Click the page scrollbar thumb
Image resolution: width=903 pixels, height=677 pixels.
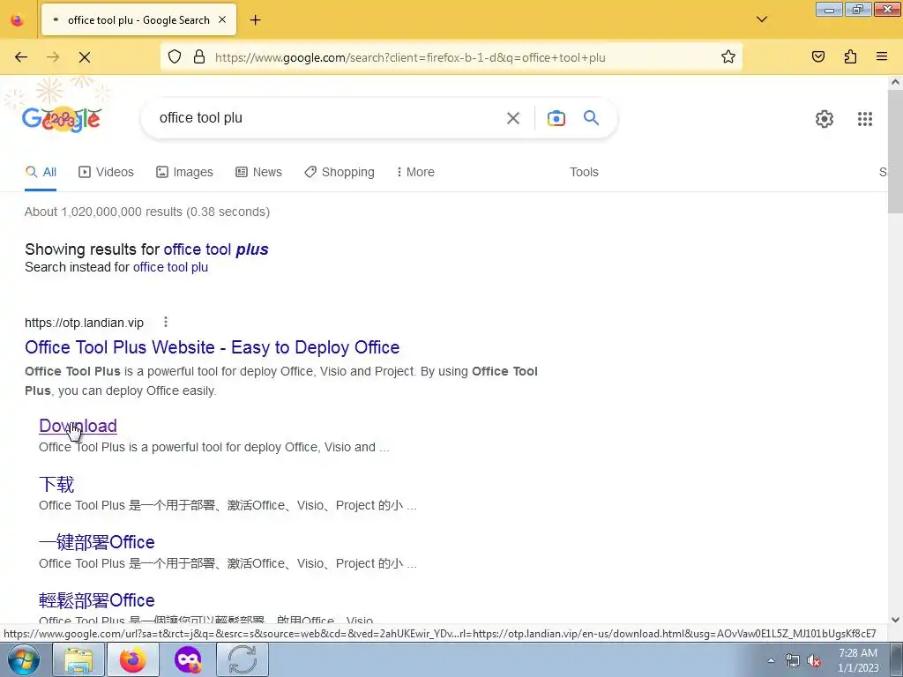895,152
